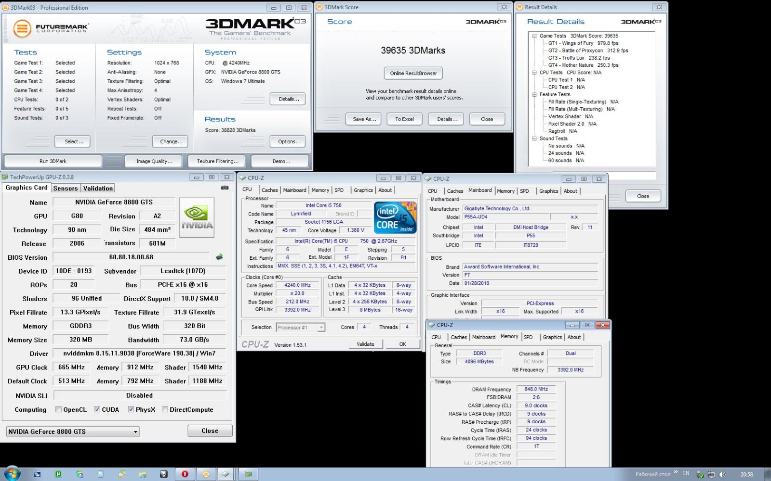771x481 pixels.
Task: Open the GPU selection dropdown in GPU-Z
Action: point(73,431)
